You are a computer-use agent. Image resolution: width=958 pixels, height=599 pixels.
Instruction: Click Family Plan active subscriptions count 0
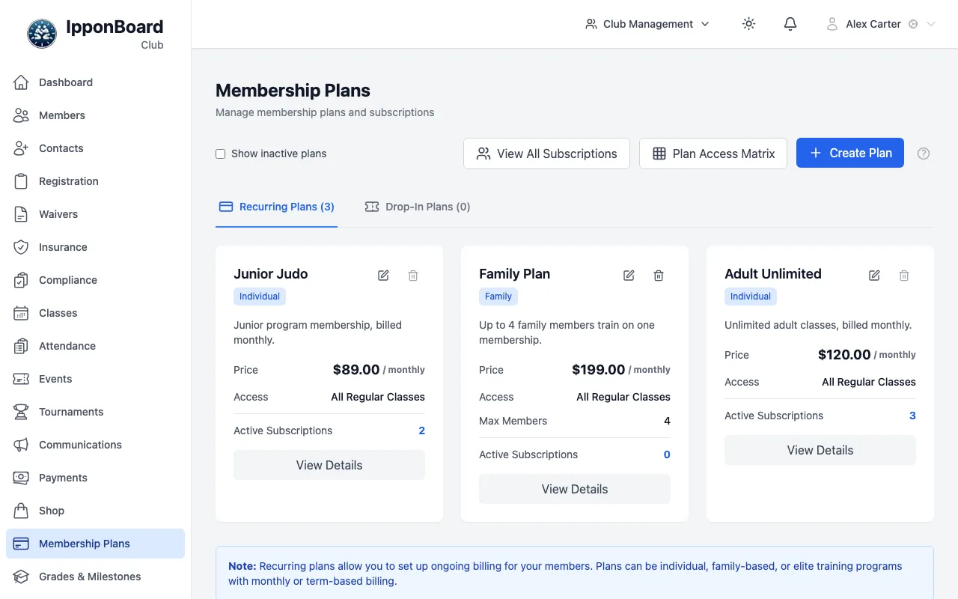[x=667, y=454]
